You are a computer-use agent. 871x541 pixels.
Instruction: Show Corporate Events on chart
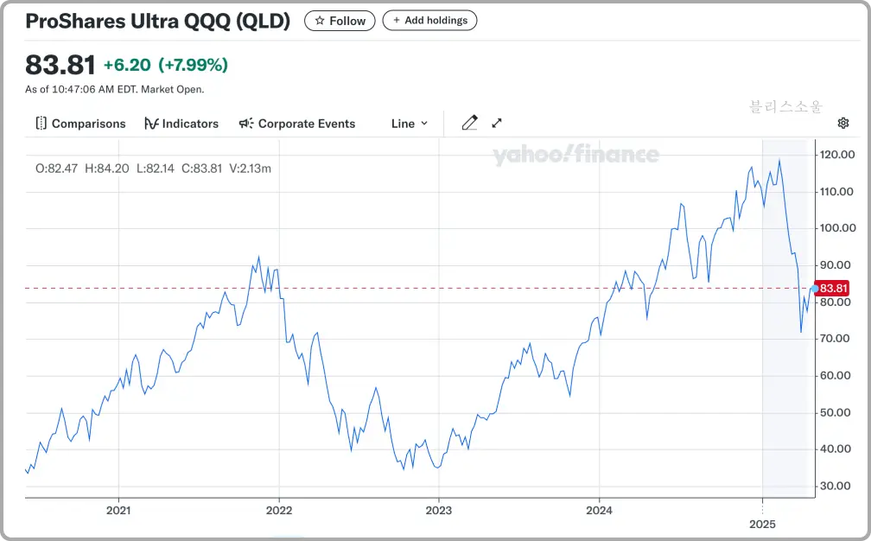pos(297,124)
